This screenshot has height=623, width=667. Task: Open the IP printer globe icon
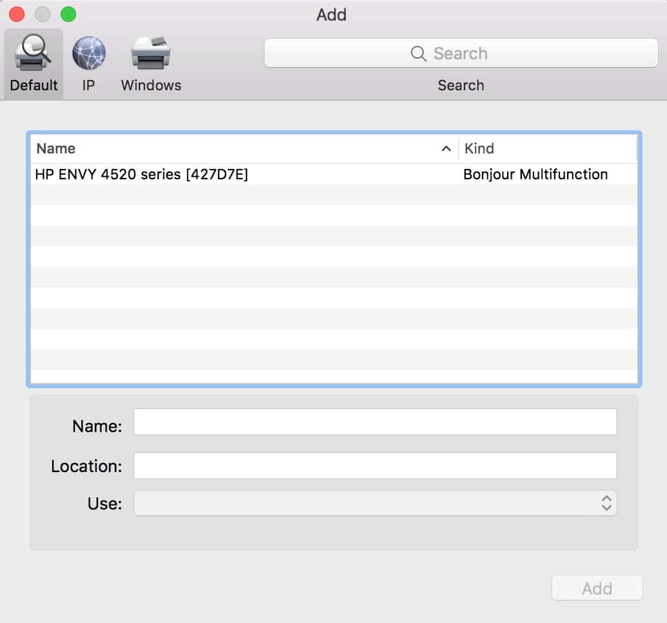pos(88,53)
